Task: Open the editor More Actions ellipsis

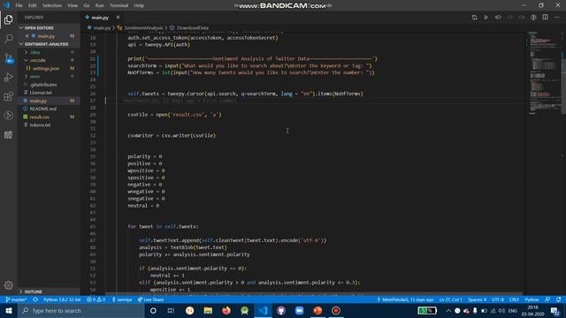Action: [x=557, y=18]
